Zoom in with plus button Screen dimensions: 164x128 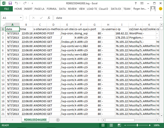click(150, 125)
